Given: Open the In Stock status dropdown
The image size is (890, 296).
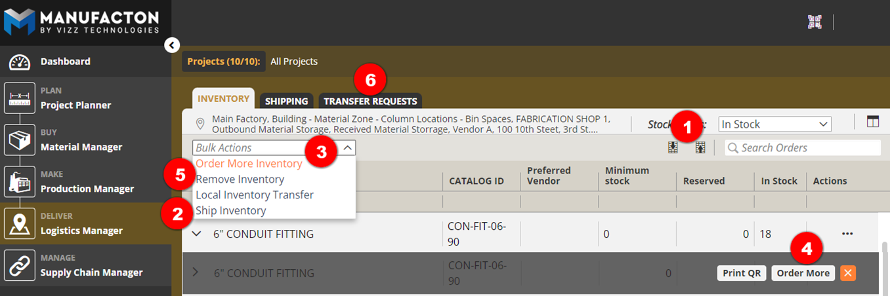Looking at the screenshot, I should click(x=774, y=124).
